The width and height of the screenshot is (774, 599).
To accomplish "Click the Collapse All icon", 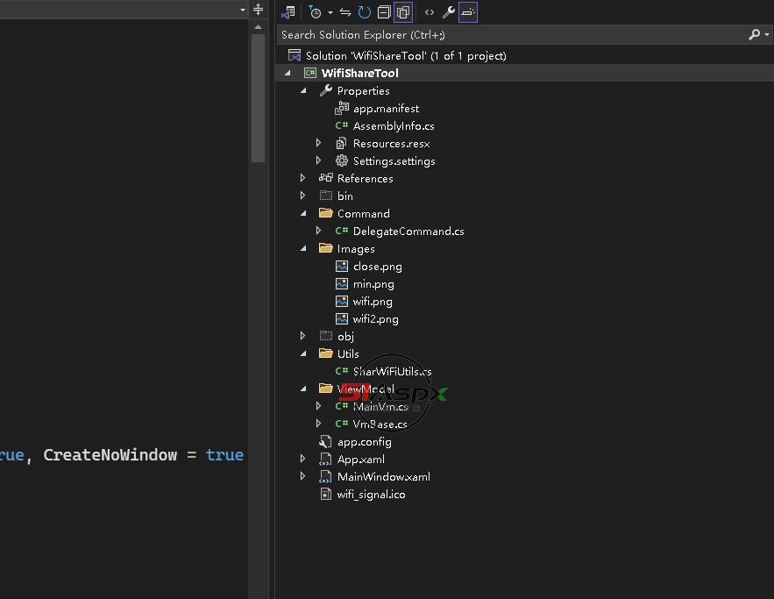I will coord(384,12).
